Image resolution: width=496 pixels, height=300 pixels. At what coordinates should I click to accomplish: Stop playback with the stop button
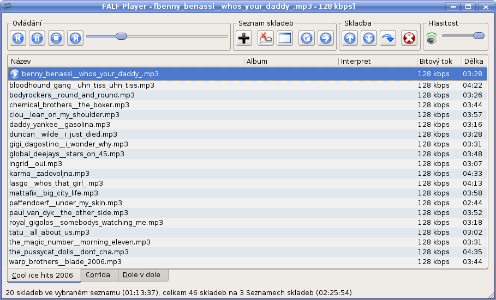click(56, 38)
